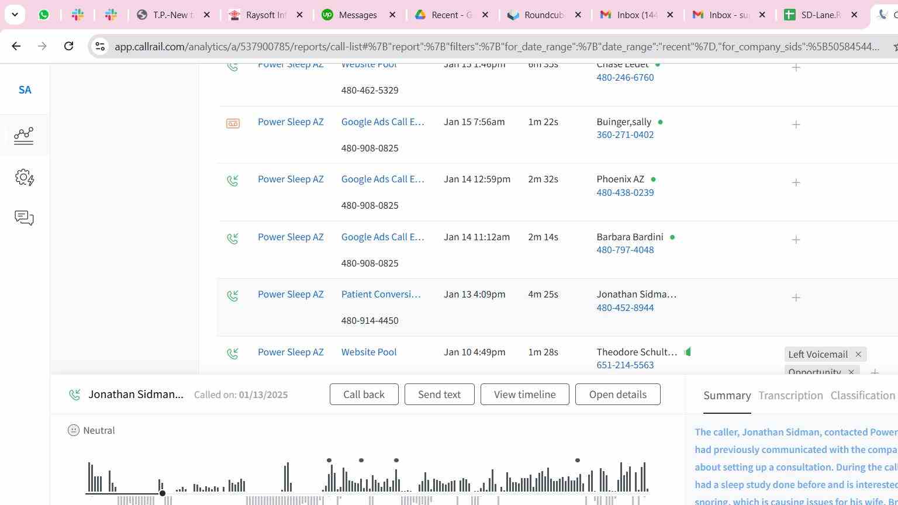This screenshot has height=505, width=898.
Task: Open the chat messages sidebar icon
Action: (x=24, y=218)
